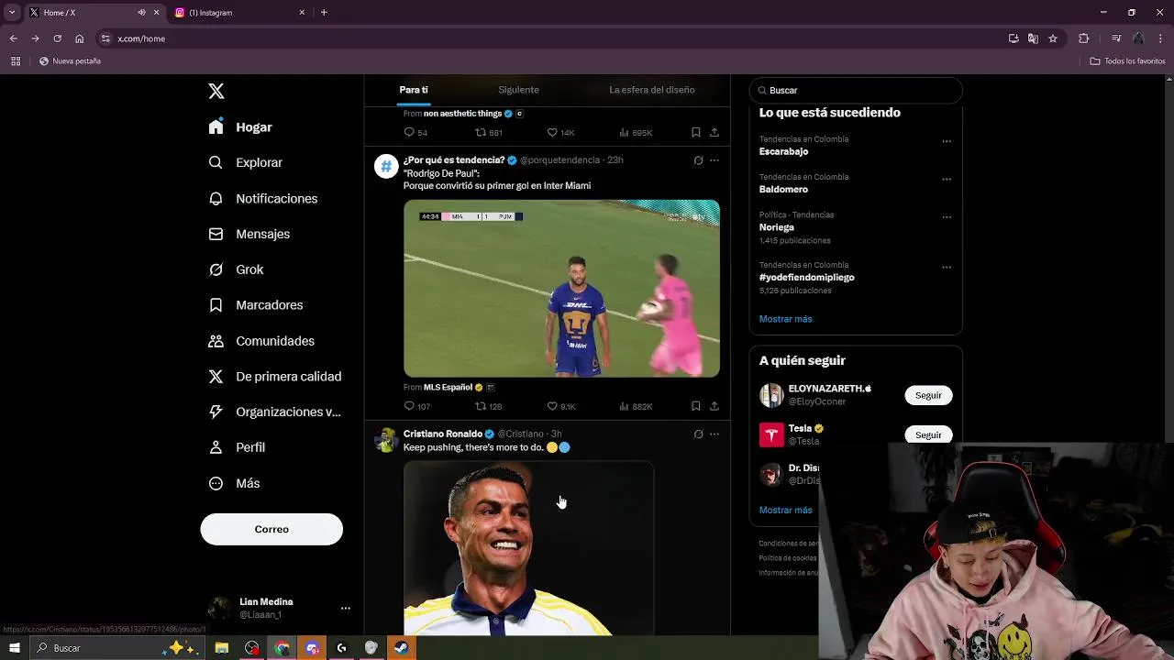Open Steam from the taskbar
The height and width of the screenshot is (660, 1174).
coord(401,648)
